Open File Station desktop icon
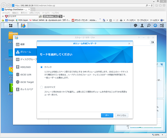Screen dimensions: 167x138 pyautogui.click(x=11, y=37)
